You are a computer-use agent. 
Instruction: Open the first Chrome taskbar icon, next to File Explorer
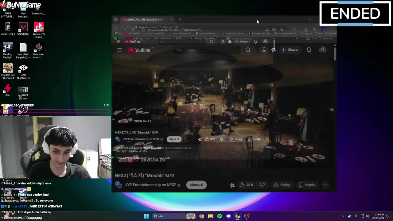[x=201, y=216]
